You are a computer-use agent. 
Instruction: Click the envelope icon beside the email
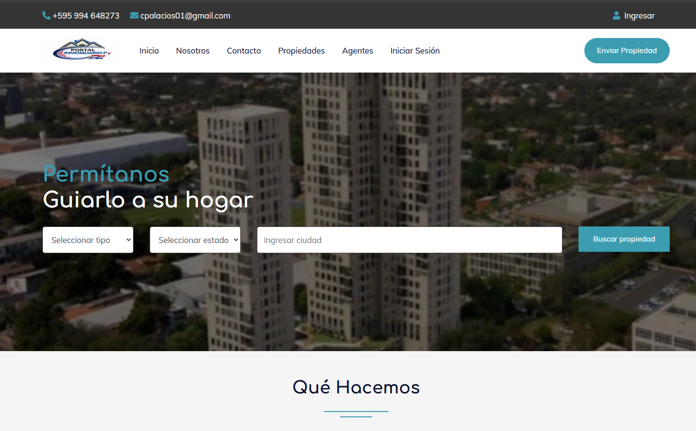134,16
